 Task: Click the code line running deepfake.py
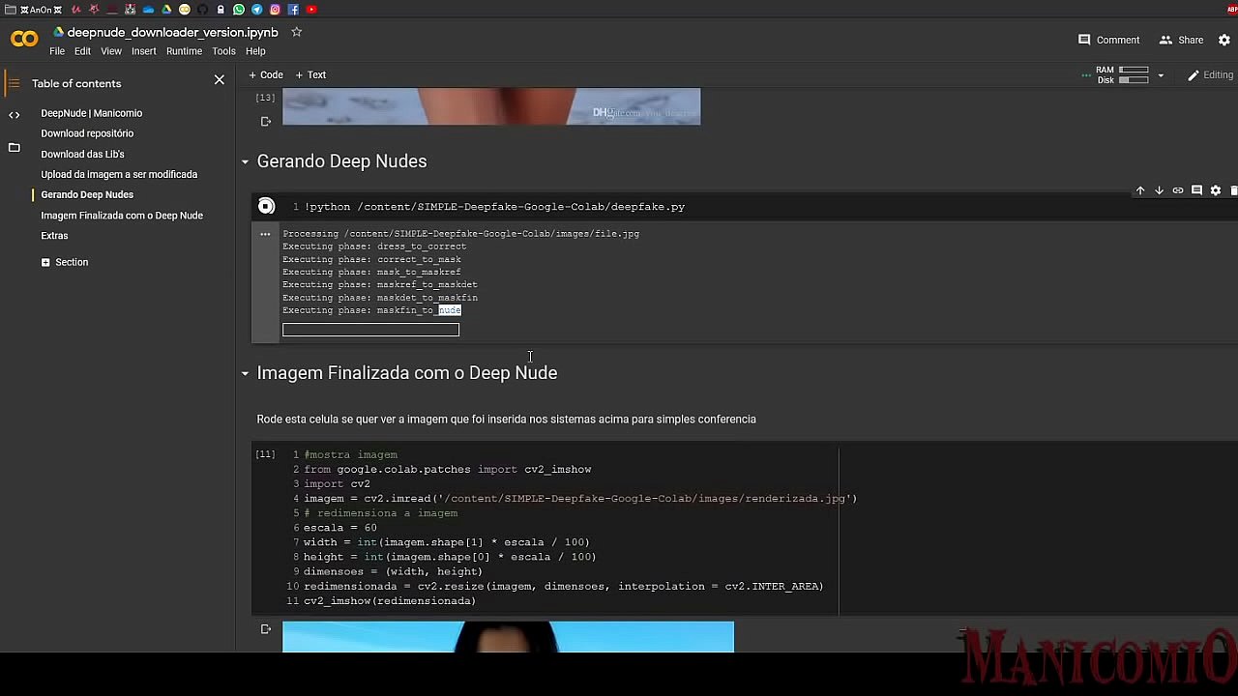pyautogui.click(x=494, y=206)
